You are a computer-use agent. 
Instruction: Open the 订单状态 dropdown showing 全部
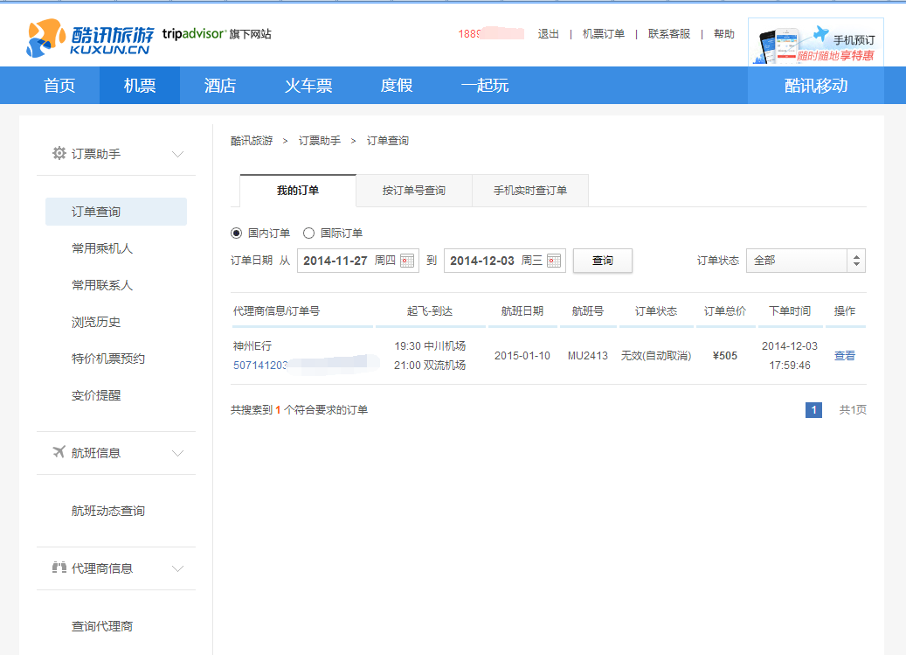pos(806,261)
